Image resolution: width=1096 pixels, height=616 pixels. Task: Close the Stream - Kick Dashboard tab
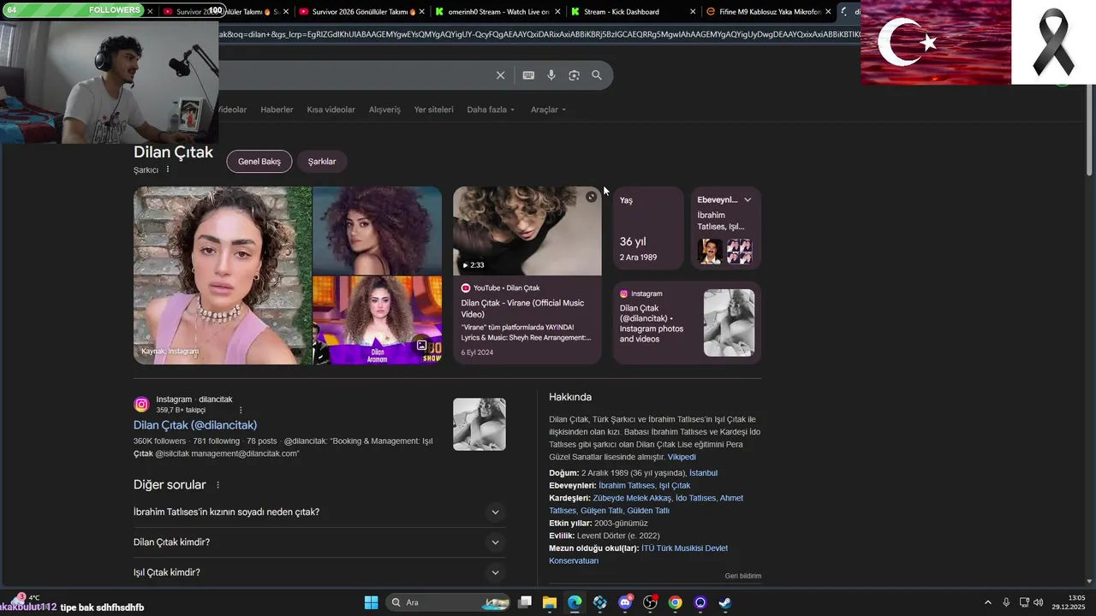click(693, 12)
